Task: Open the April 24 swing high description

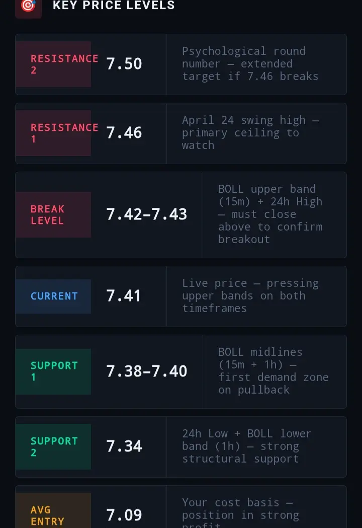Action: click(x=251, y=133)
